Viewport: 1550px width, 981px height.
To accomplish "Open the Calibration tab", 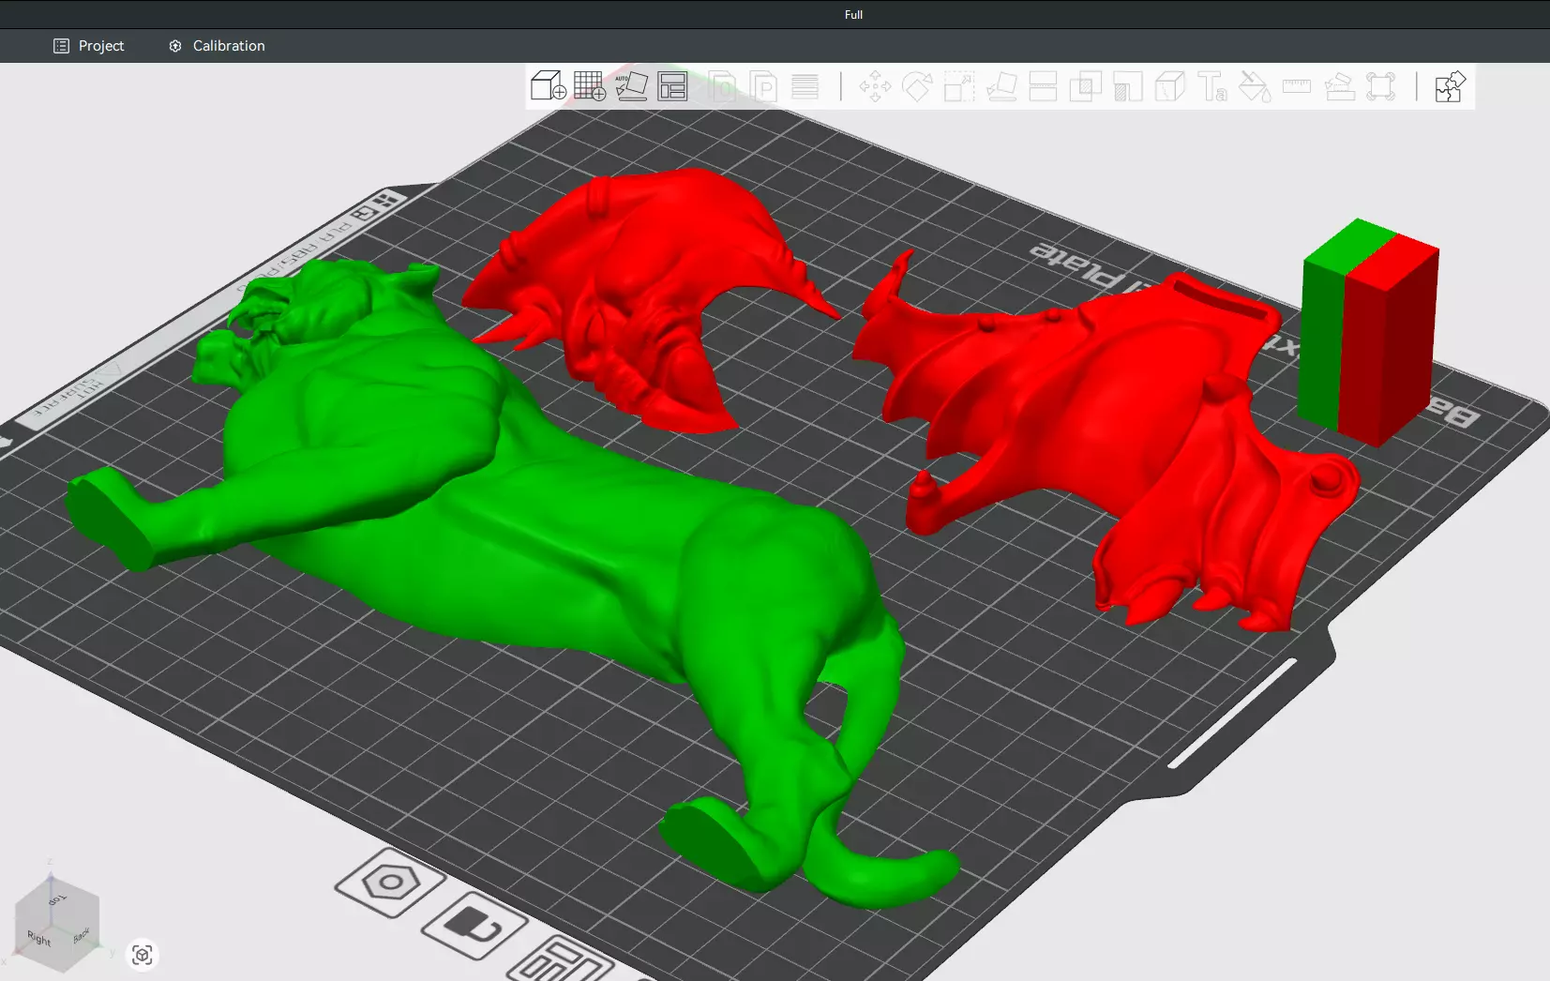I will click(217, 46).
